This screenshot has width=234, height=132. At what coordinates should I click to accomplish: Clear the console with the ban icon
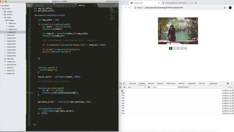[124, 87]
